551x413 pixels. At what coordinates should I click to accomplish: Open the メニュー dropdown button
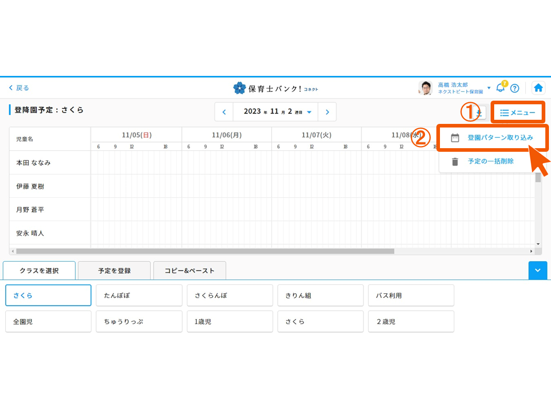(517, 113)
